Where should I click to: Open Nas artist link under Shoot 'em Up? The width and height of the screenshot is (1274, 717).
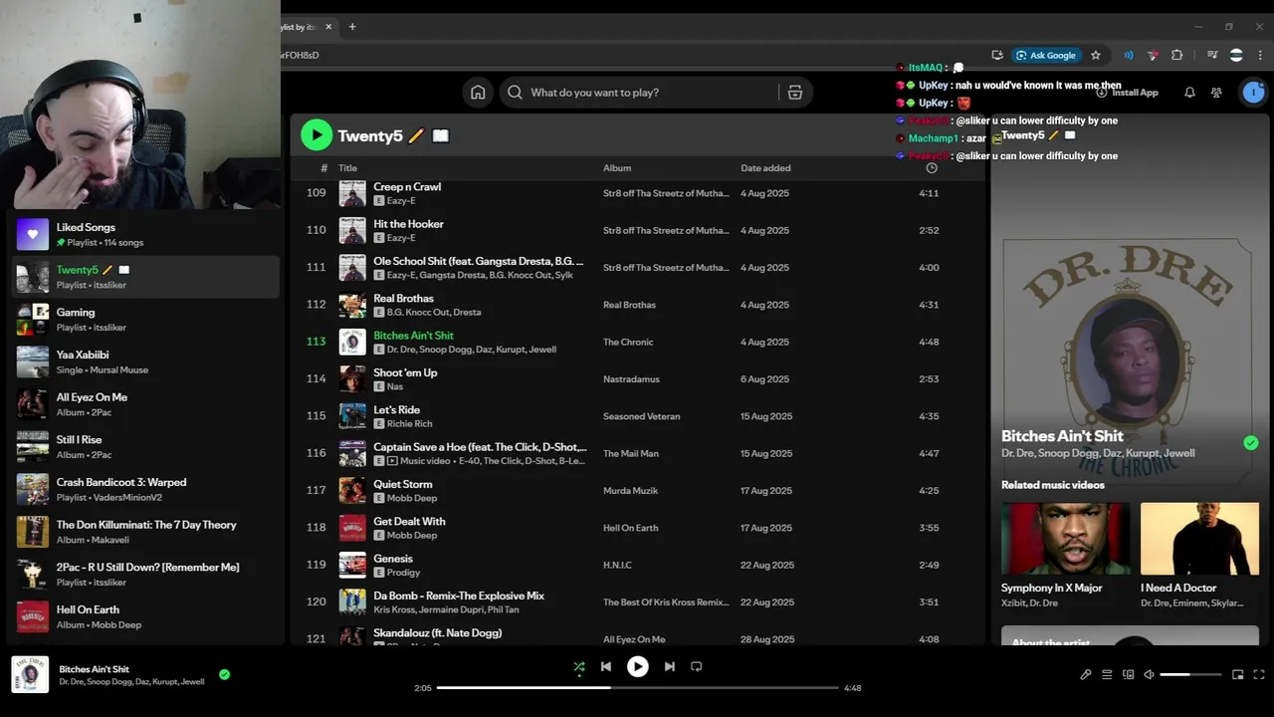pyautogui.click(x=394, y=386)
